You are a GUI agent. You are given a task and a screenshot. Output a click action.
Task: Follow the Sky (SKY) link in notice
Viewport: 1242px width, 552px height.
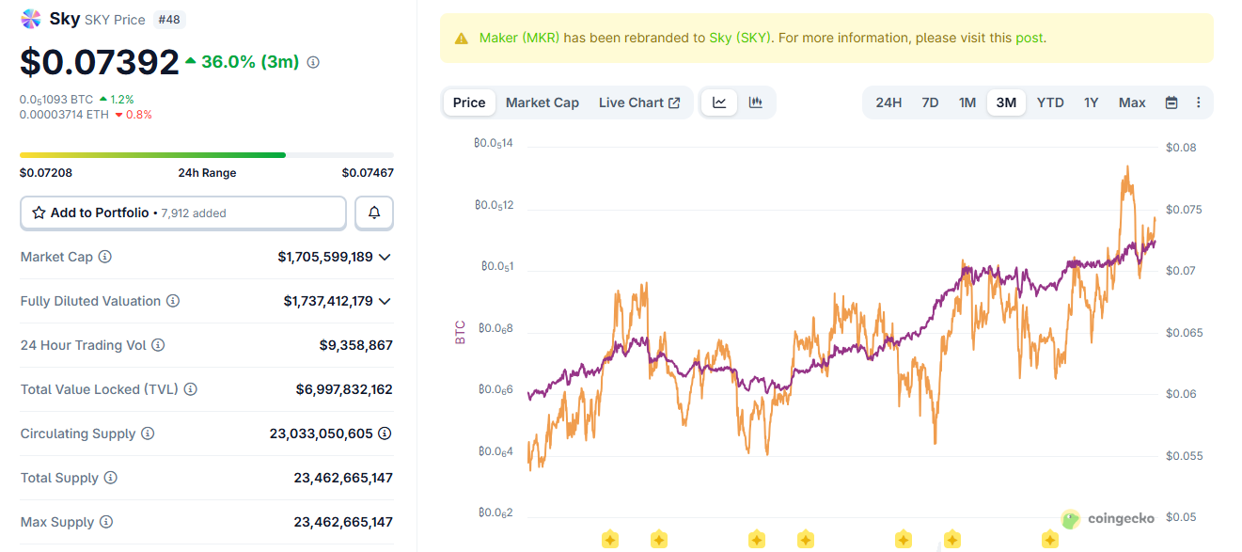click(x=740, y=39)
